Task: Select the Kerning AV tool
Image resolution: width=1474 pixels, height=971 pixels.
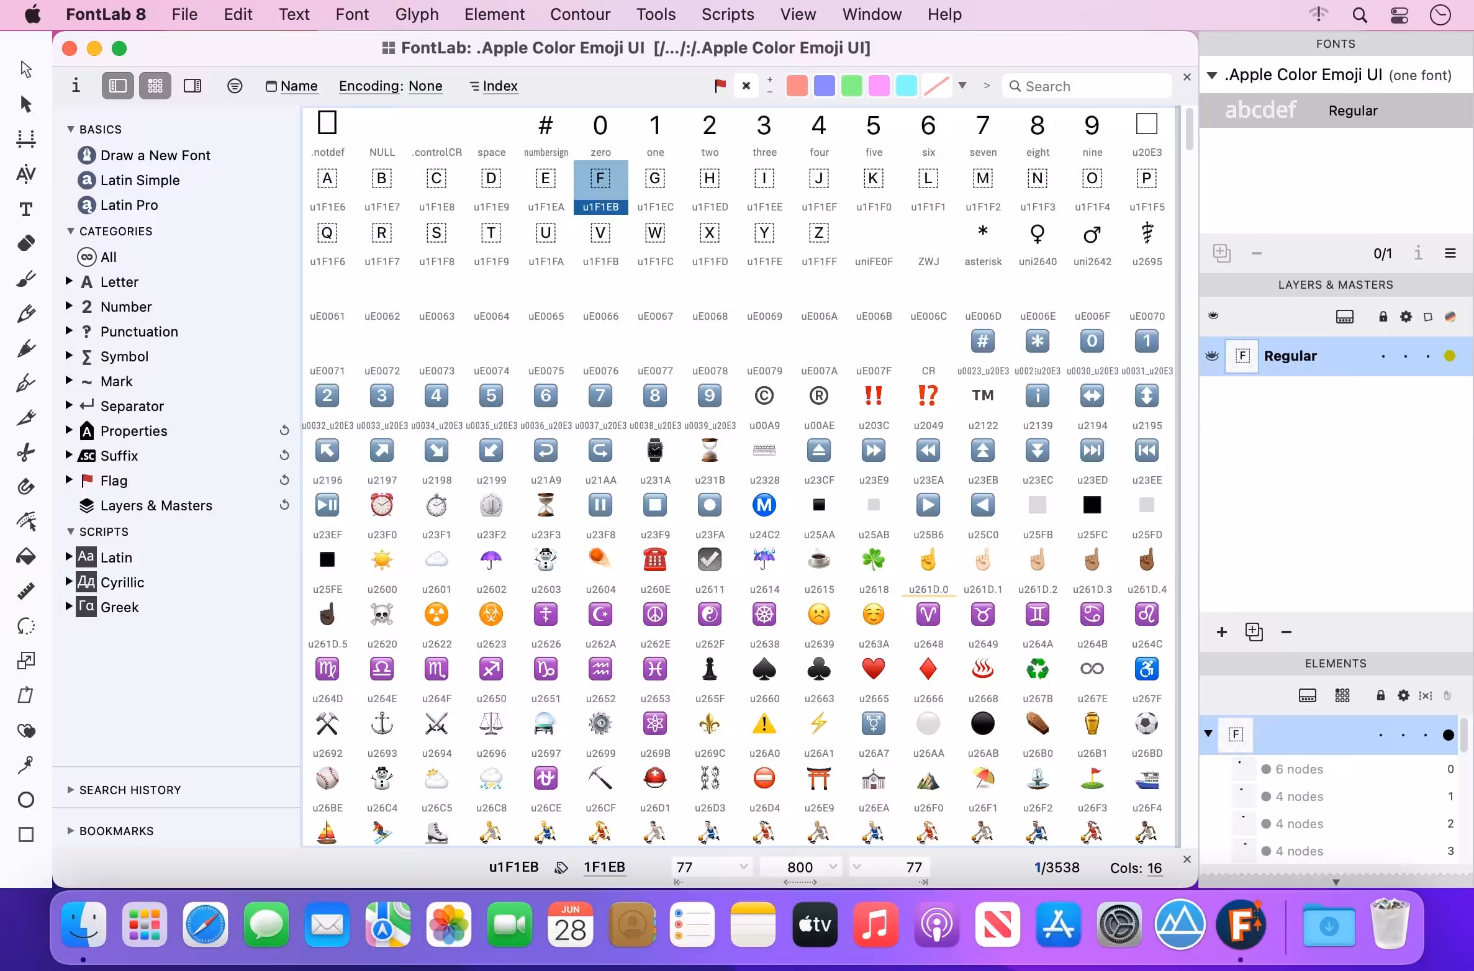Action: point(26,174)
